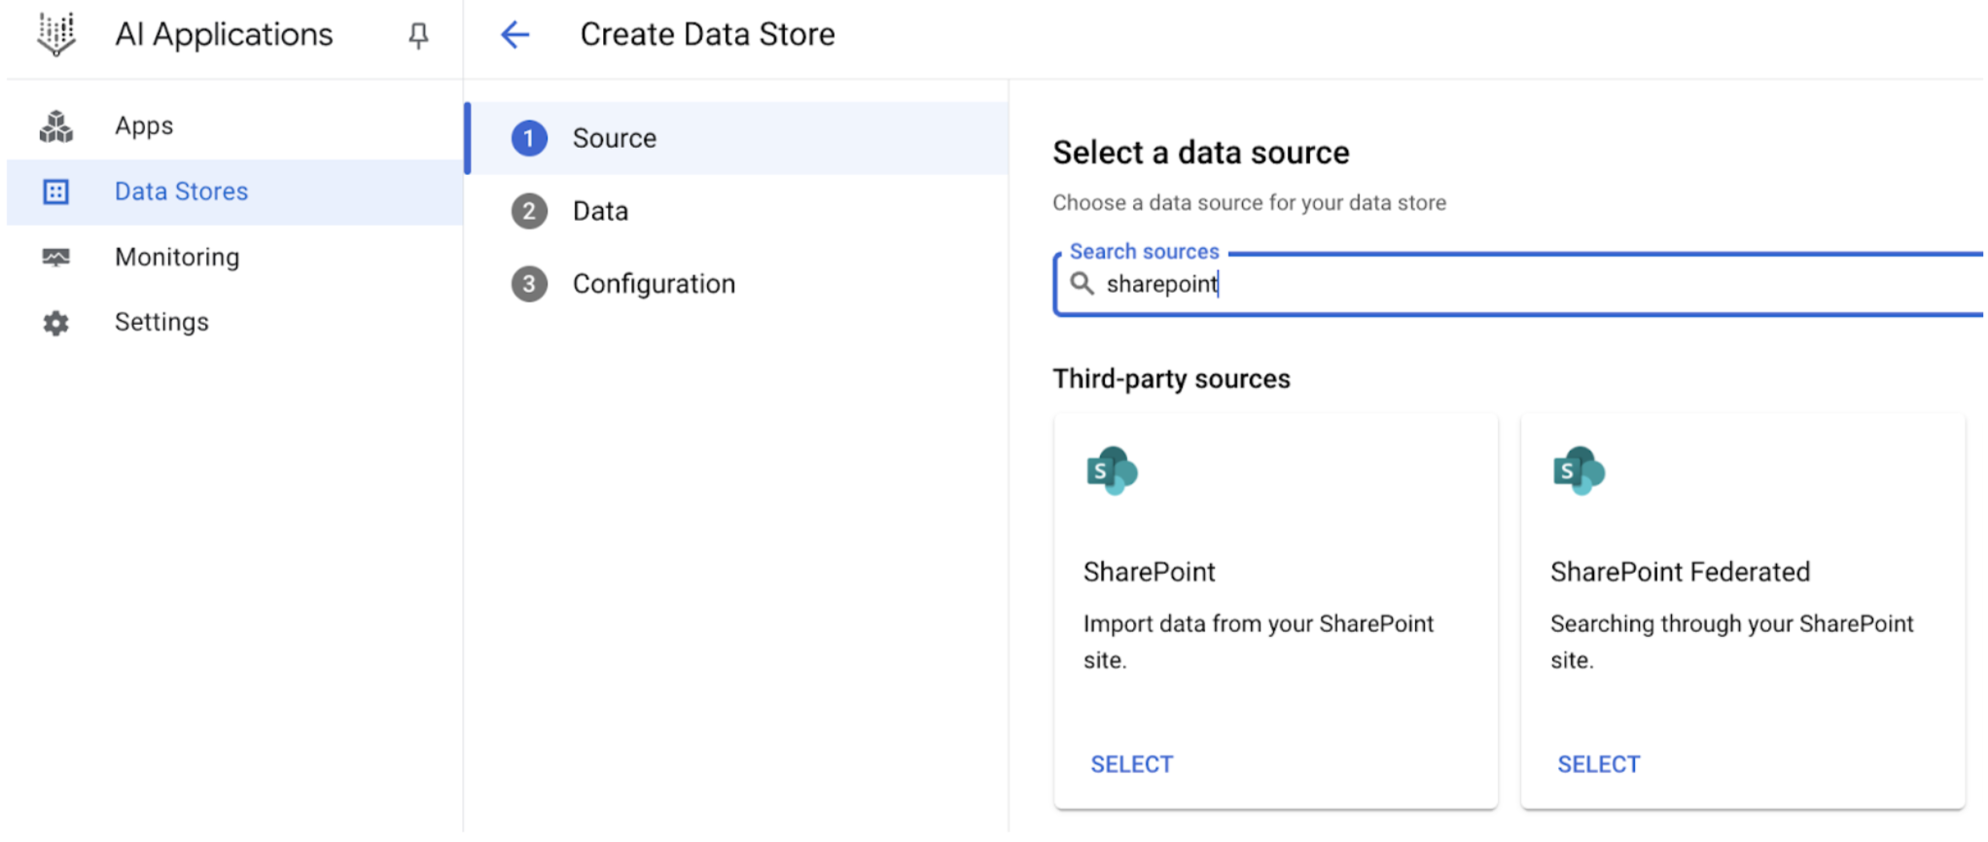Click the Monitoring chart icon

[56, 258]
